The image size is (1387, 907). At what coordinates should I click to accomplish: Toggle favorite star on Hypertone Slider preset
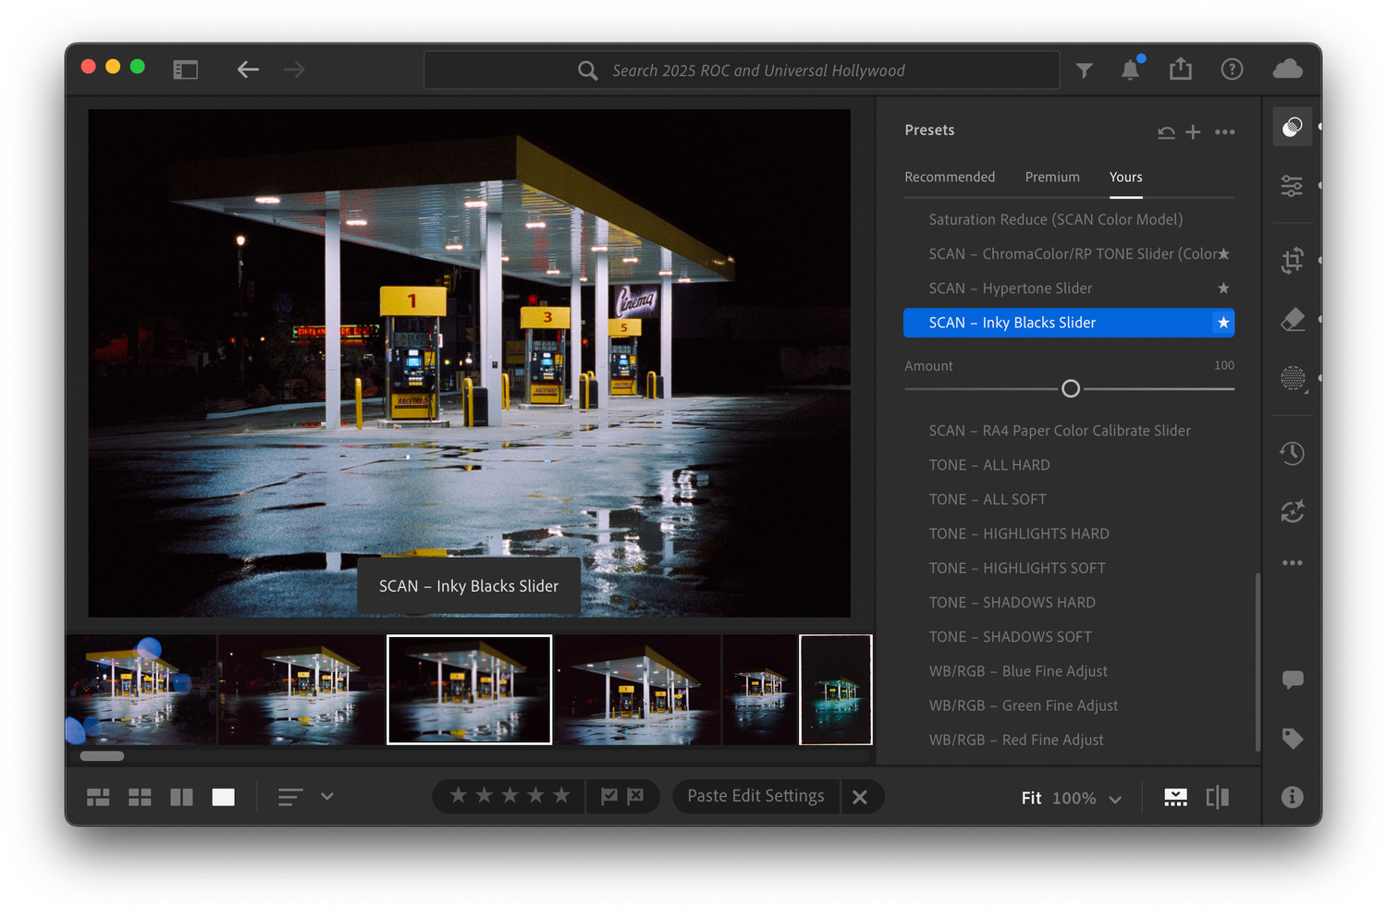pyautogui.click(x=1223, y=288)
